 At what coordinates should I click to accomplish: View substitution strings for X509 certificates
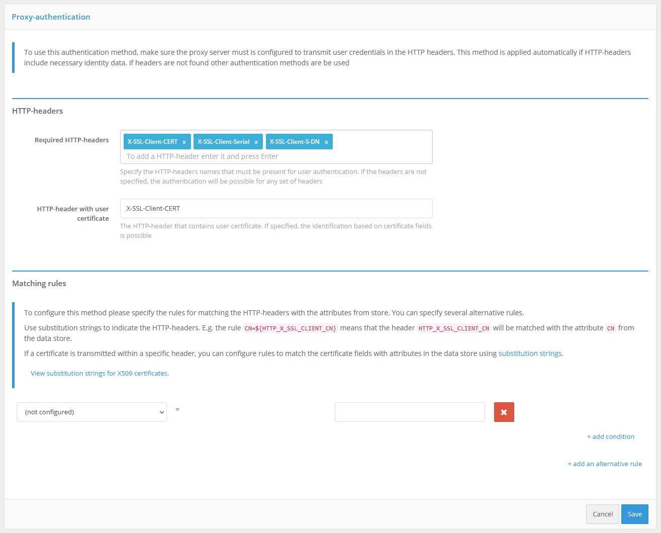(x=100, y=373)
